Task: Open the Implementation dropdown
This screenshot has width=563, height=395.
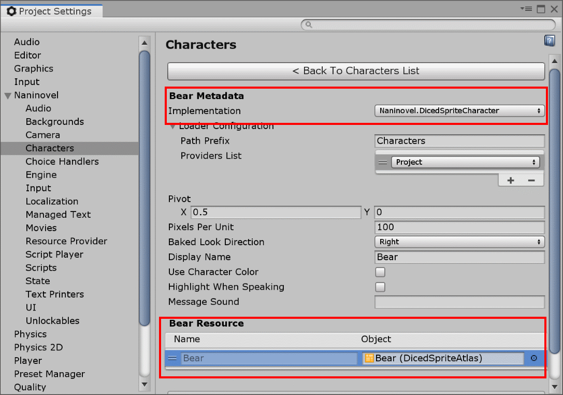Action: point(459,110)
